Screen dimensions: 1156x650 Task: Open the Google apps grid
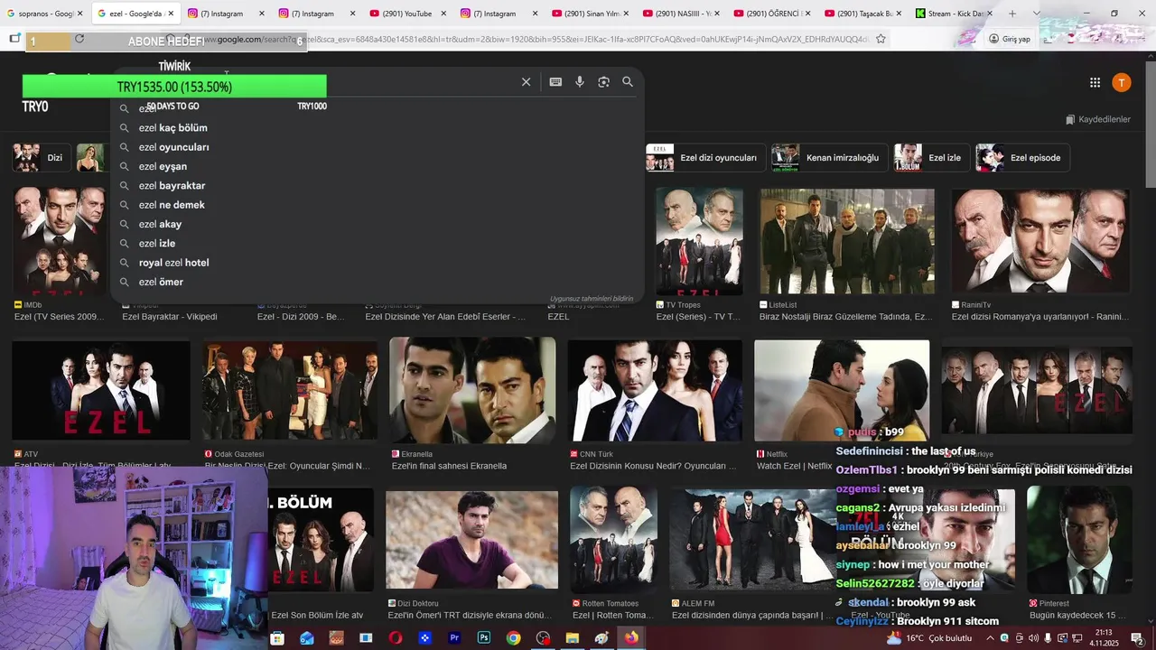point(1095,83)
